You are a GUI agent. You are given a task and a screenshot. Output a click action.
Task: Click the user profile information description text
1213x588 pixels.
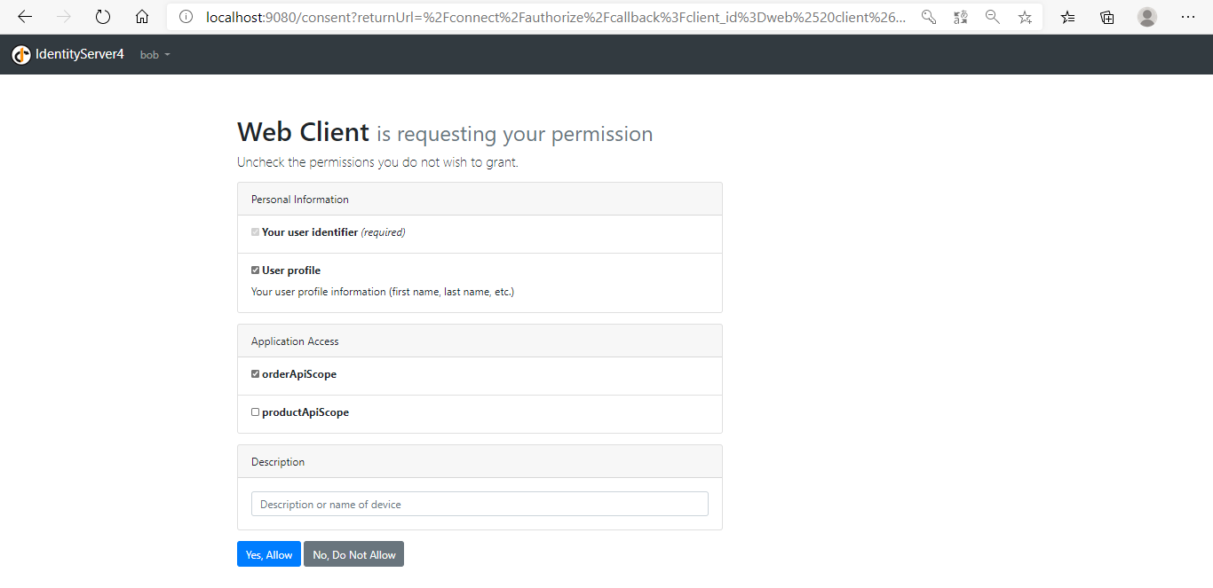point(383,292)
